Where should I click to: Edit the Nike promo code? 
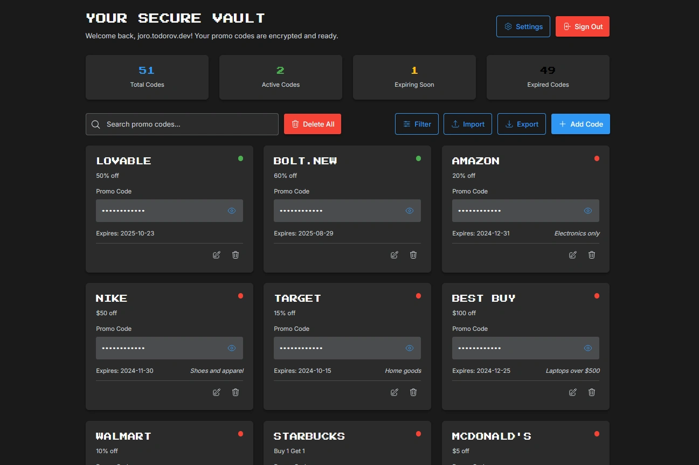click(x=217, y=392)
